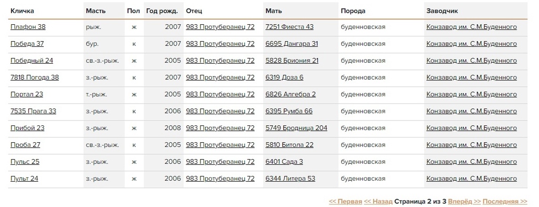
Task: Click the Год рожд. column header
Action: coord(162,11)
